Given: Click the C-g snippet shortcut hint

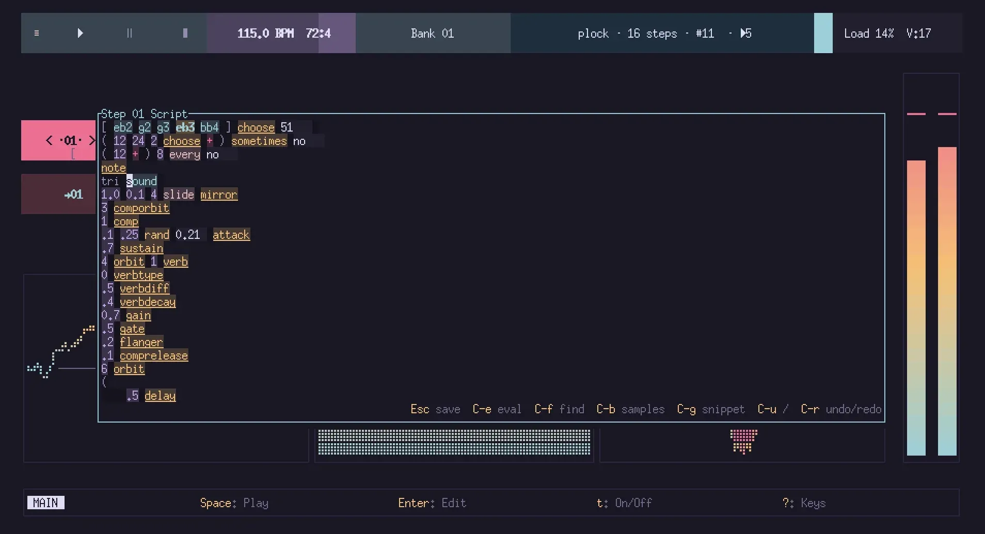Looking at the screenshot, I should click(x=711, y=409).
